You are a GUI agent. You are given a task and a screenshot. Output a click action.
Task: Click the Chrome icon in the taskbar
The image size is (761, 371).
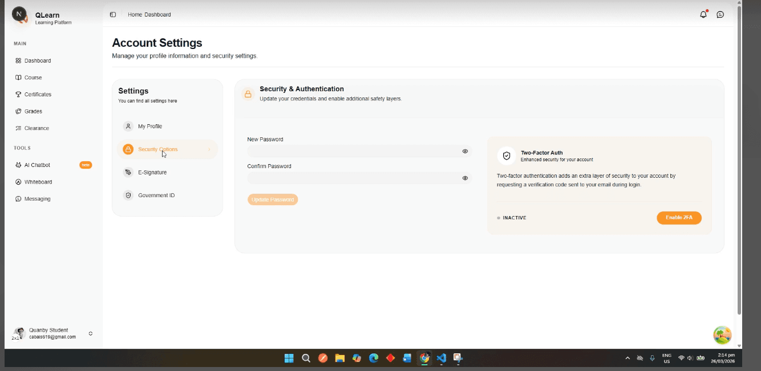point(424,358)
